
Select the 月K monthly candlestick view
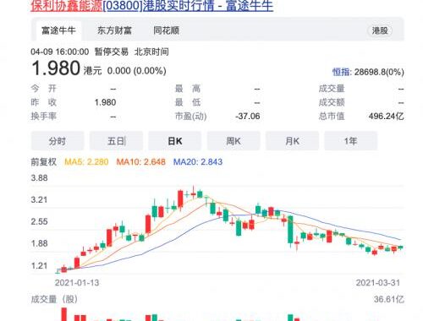[292, 141]
